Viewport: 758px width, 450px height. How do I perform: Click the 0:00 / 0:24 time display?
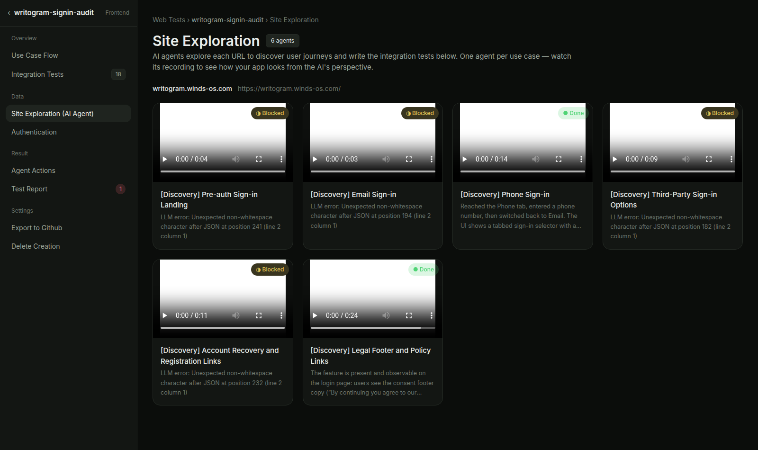pos(342,315)
